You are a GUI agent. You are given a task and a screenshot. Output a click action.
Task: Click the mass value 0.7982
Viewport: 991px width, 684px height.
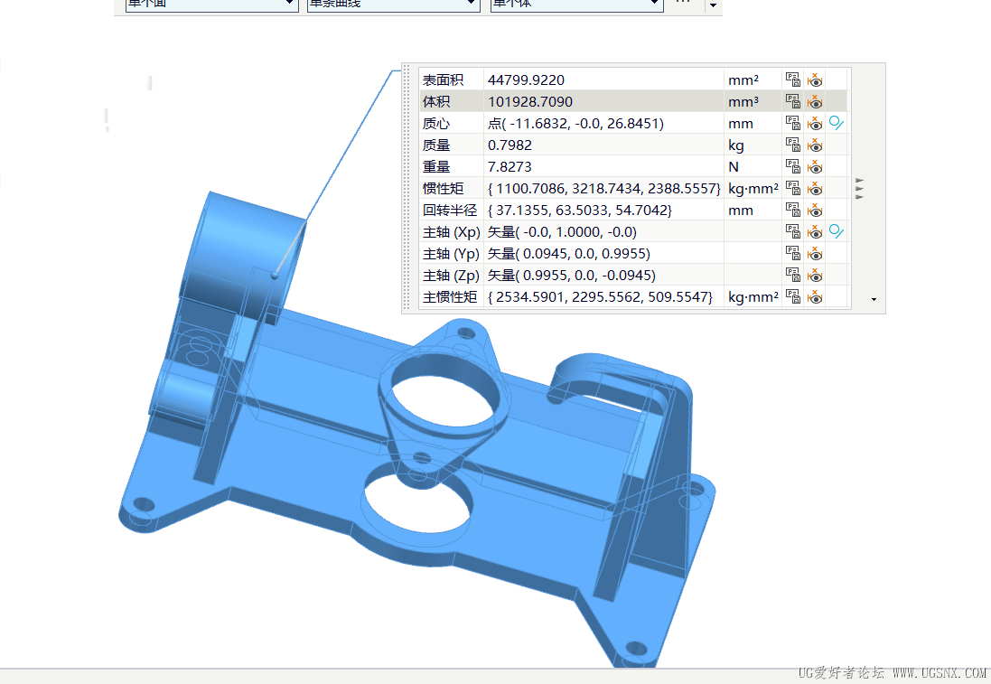tap(510, 145)
